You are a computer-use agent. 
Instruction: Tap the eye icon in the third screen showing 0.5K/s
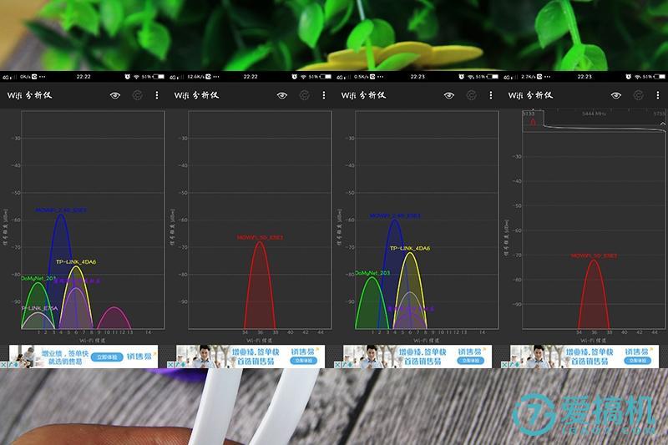(x=448, y=95)
